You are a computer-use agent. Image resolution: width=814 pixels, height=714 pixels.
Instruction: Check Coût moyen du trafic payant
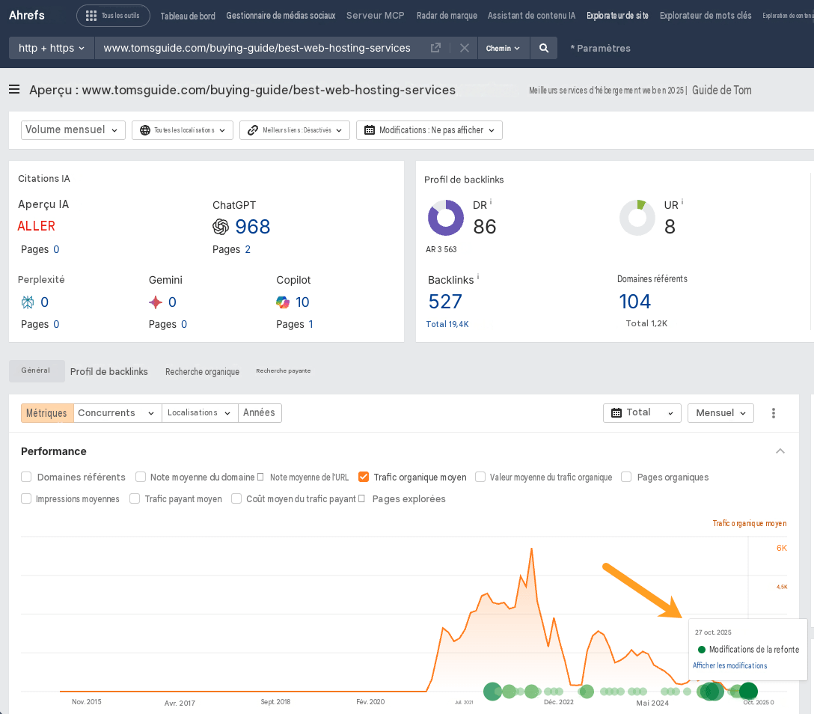(236, 498)
